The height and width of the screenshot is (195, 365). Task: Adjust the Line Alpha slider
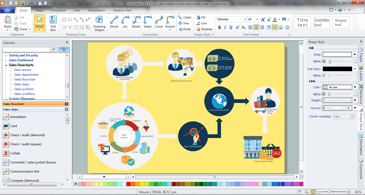(x=329, y=94)
